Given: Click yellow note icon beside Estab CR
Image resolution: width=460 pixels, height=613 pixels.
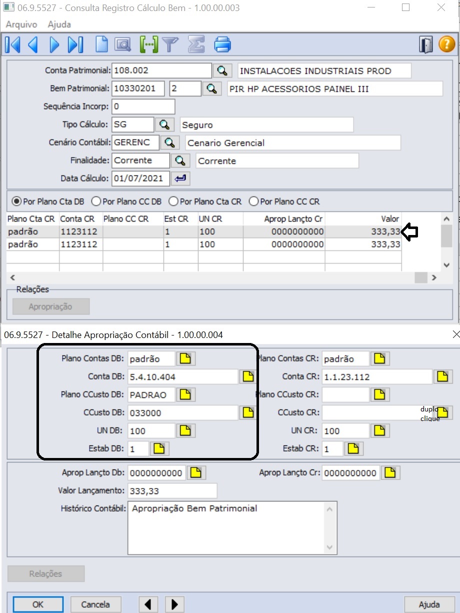Looking at the screenshot, I should pos(354,448).
